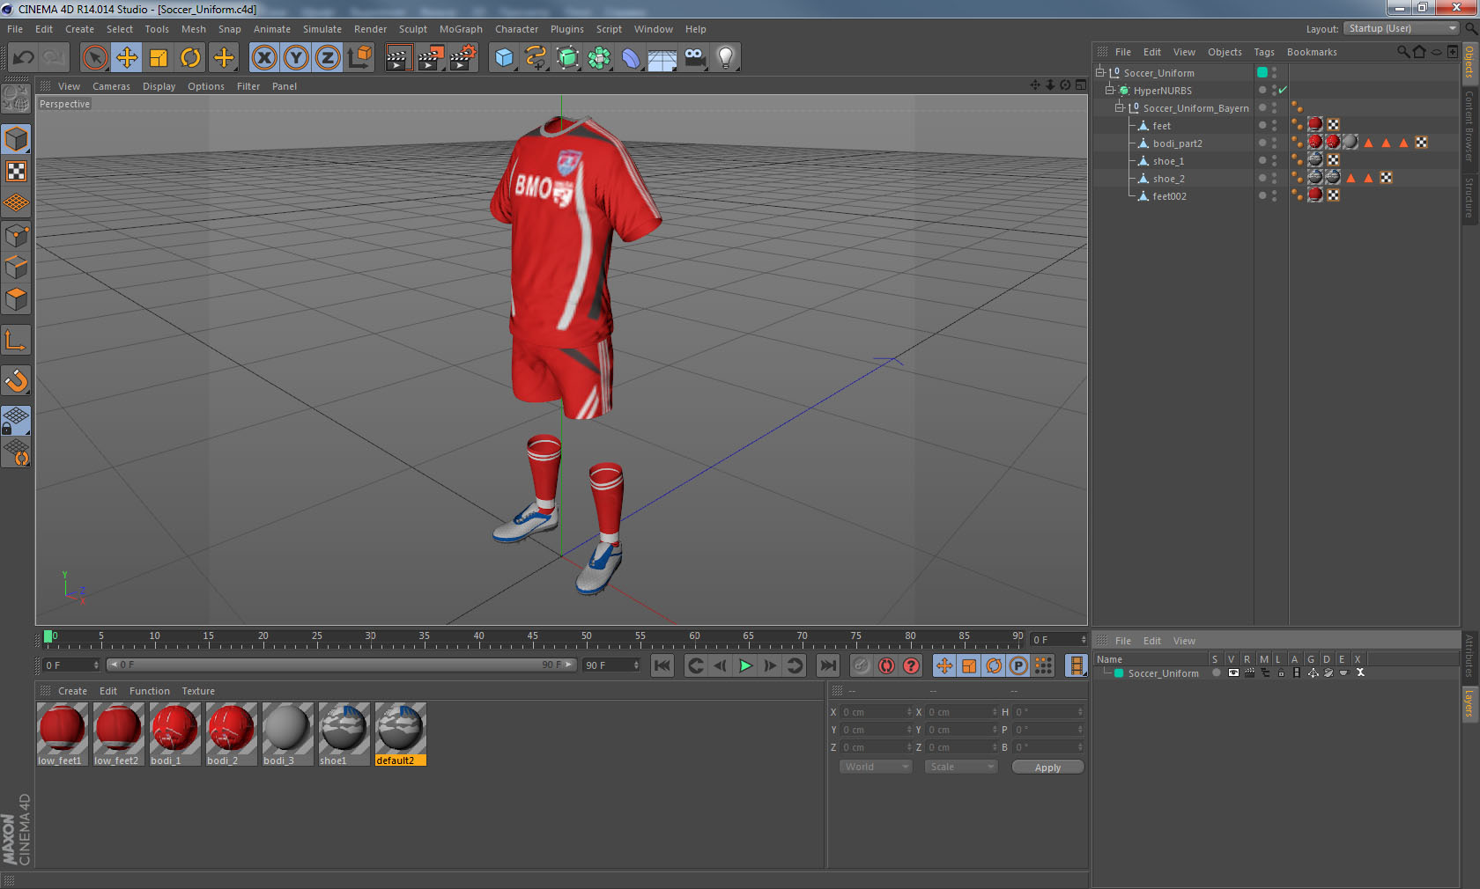Screen dimensions: 1480x889
Task: Activate the Scale tool
Action: (x=159, y=58)
